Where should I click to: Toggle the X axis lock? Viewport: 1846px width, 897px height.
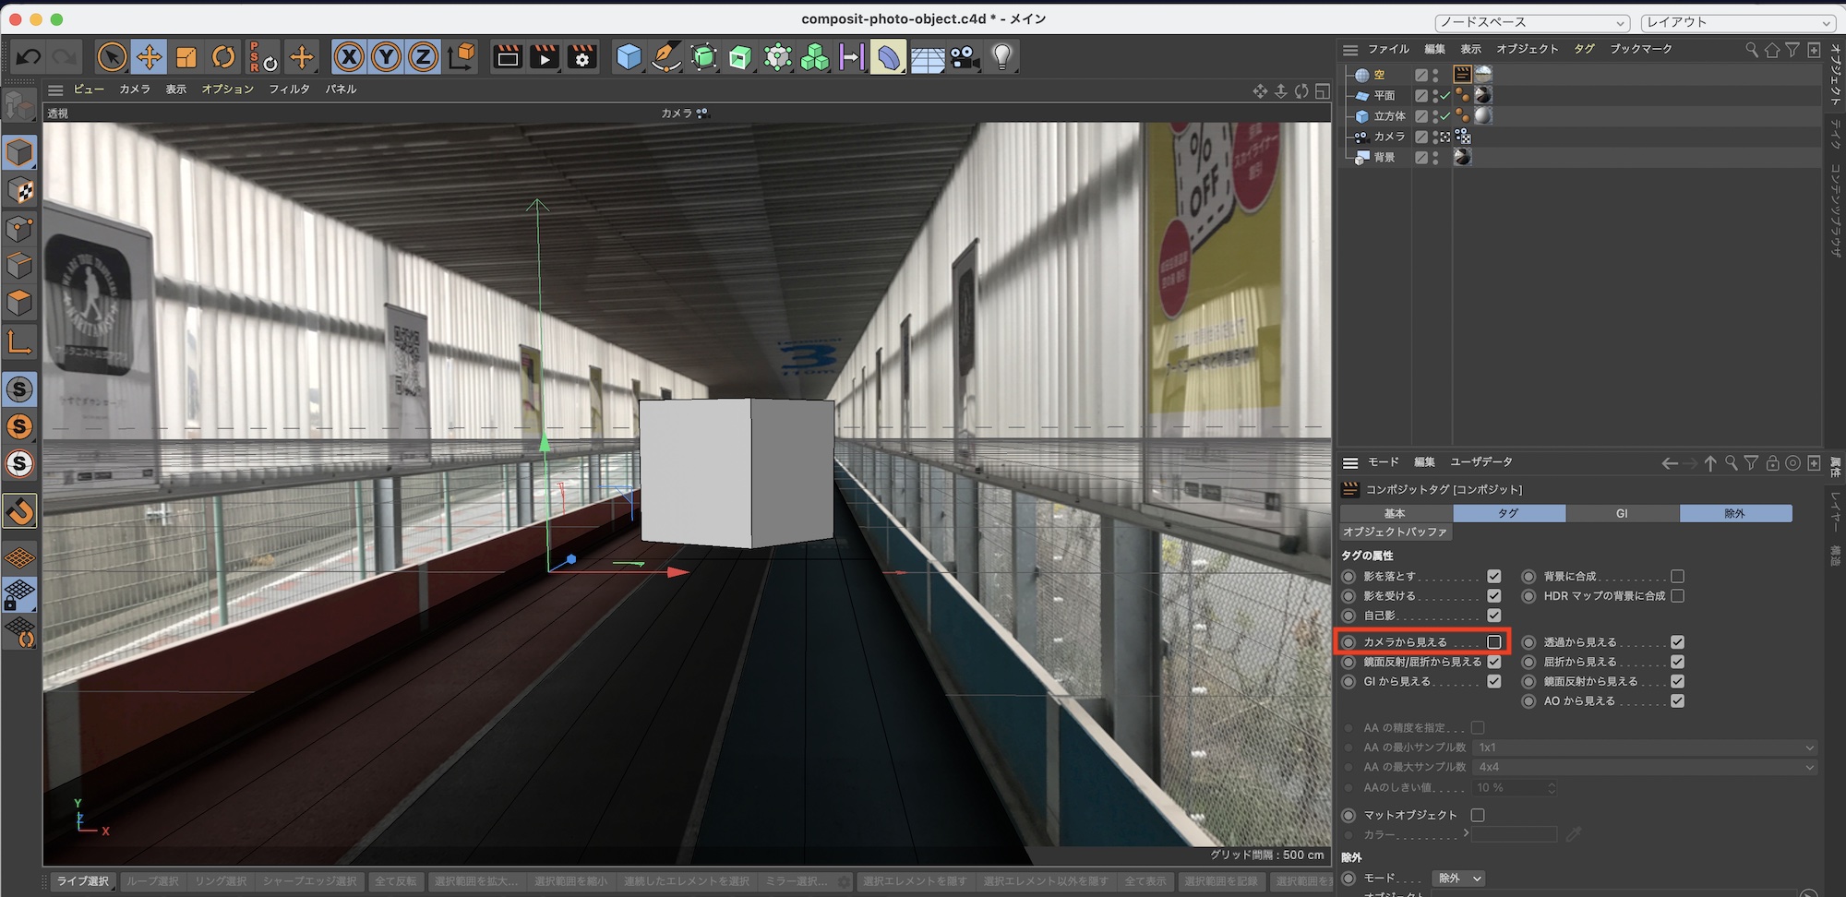[348, 57]
